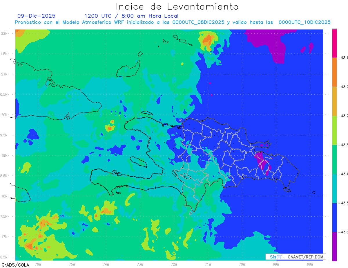
Task: Select the '69W' longitude label
Action: coord(276,264)
